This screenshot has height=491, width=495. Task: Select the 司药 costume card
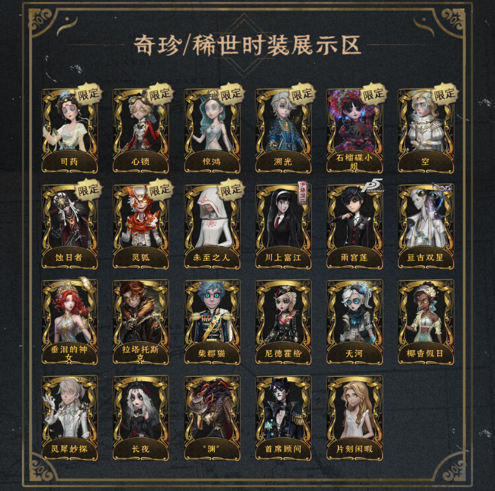(70, 131)
